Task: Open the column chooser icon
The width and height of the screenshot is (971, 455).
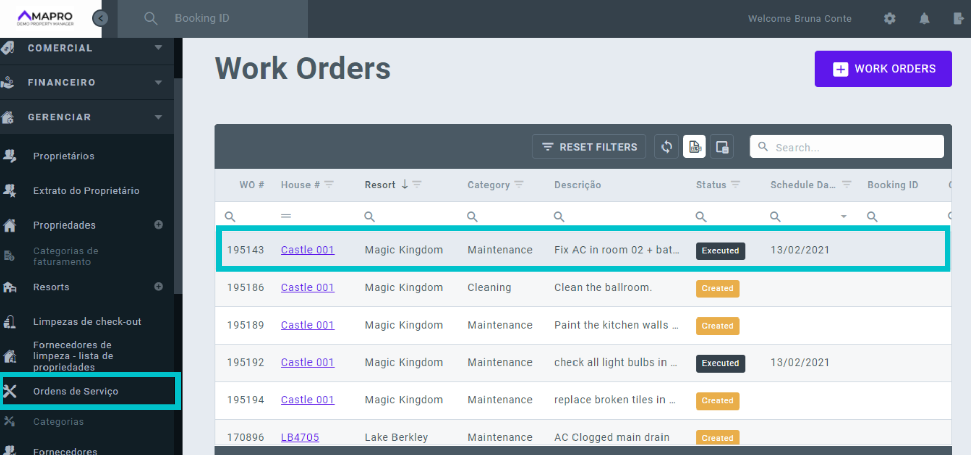Action: tap(722, 147)
